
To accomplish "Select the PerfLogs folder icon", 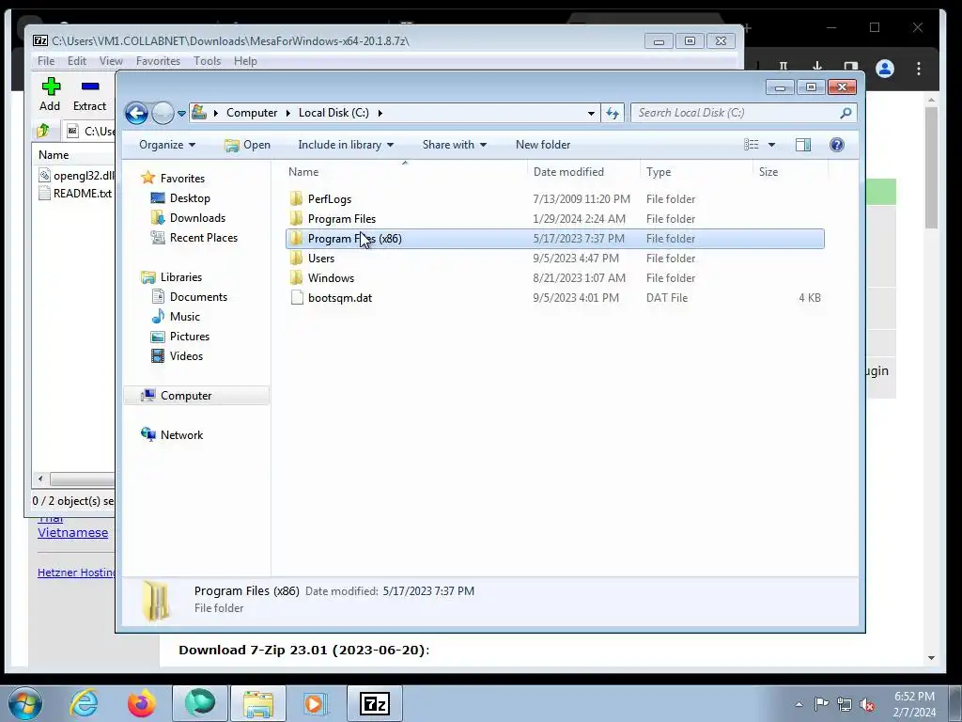I will click(296, 199).
